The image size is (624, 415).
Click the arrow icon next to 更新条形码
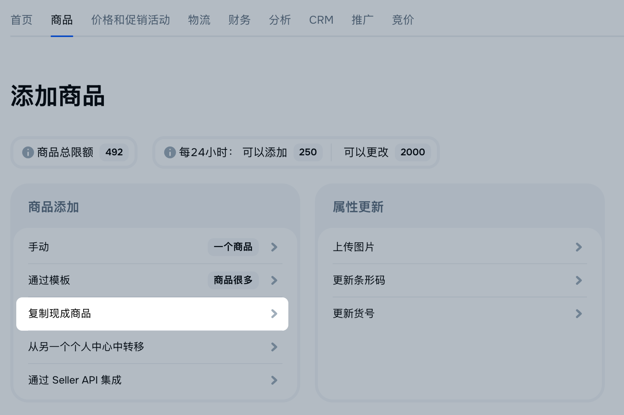tap(579, 280)
